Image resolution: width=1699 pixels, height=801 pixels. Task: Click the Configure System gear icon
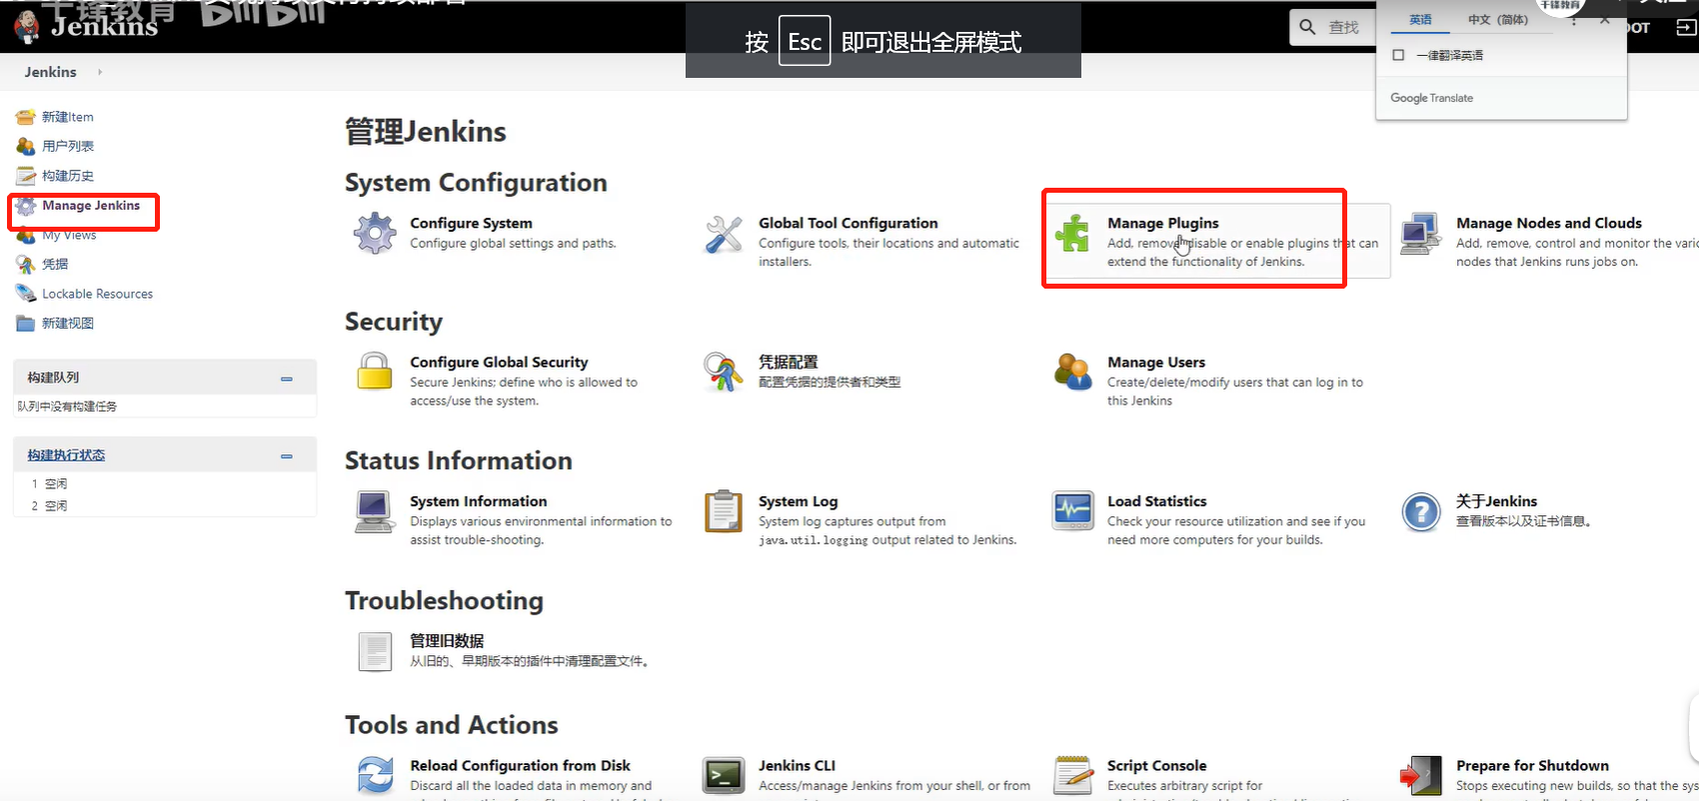375,233
